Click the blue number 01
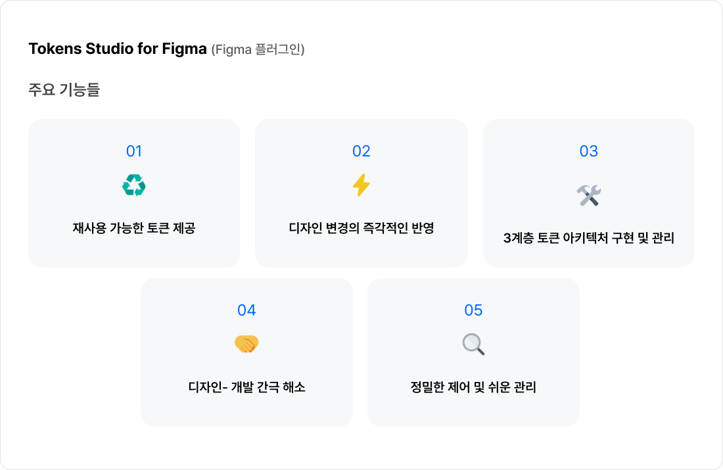This screenshot has width=723, height=470. 134,151
